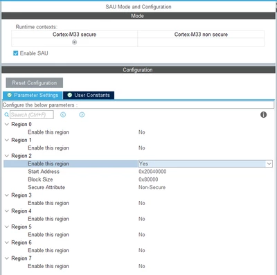277x275 pixels.
Task: Click Secure Attribute value Non-Secure
Action: (x=152, y=187)
